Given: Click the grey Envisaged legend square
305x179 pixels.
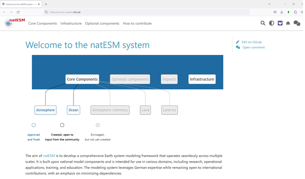Looking at the screenshot, I should (x=98, y=125).
